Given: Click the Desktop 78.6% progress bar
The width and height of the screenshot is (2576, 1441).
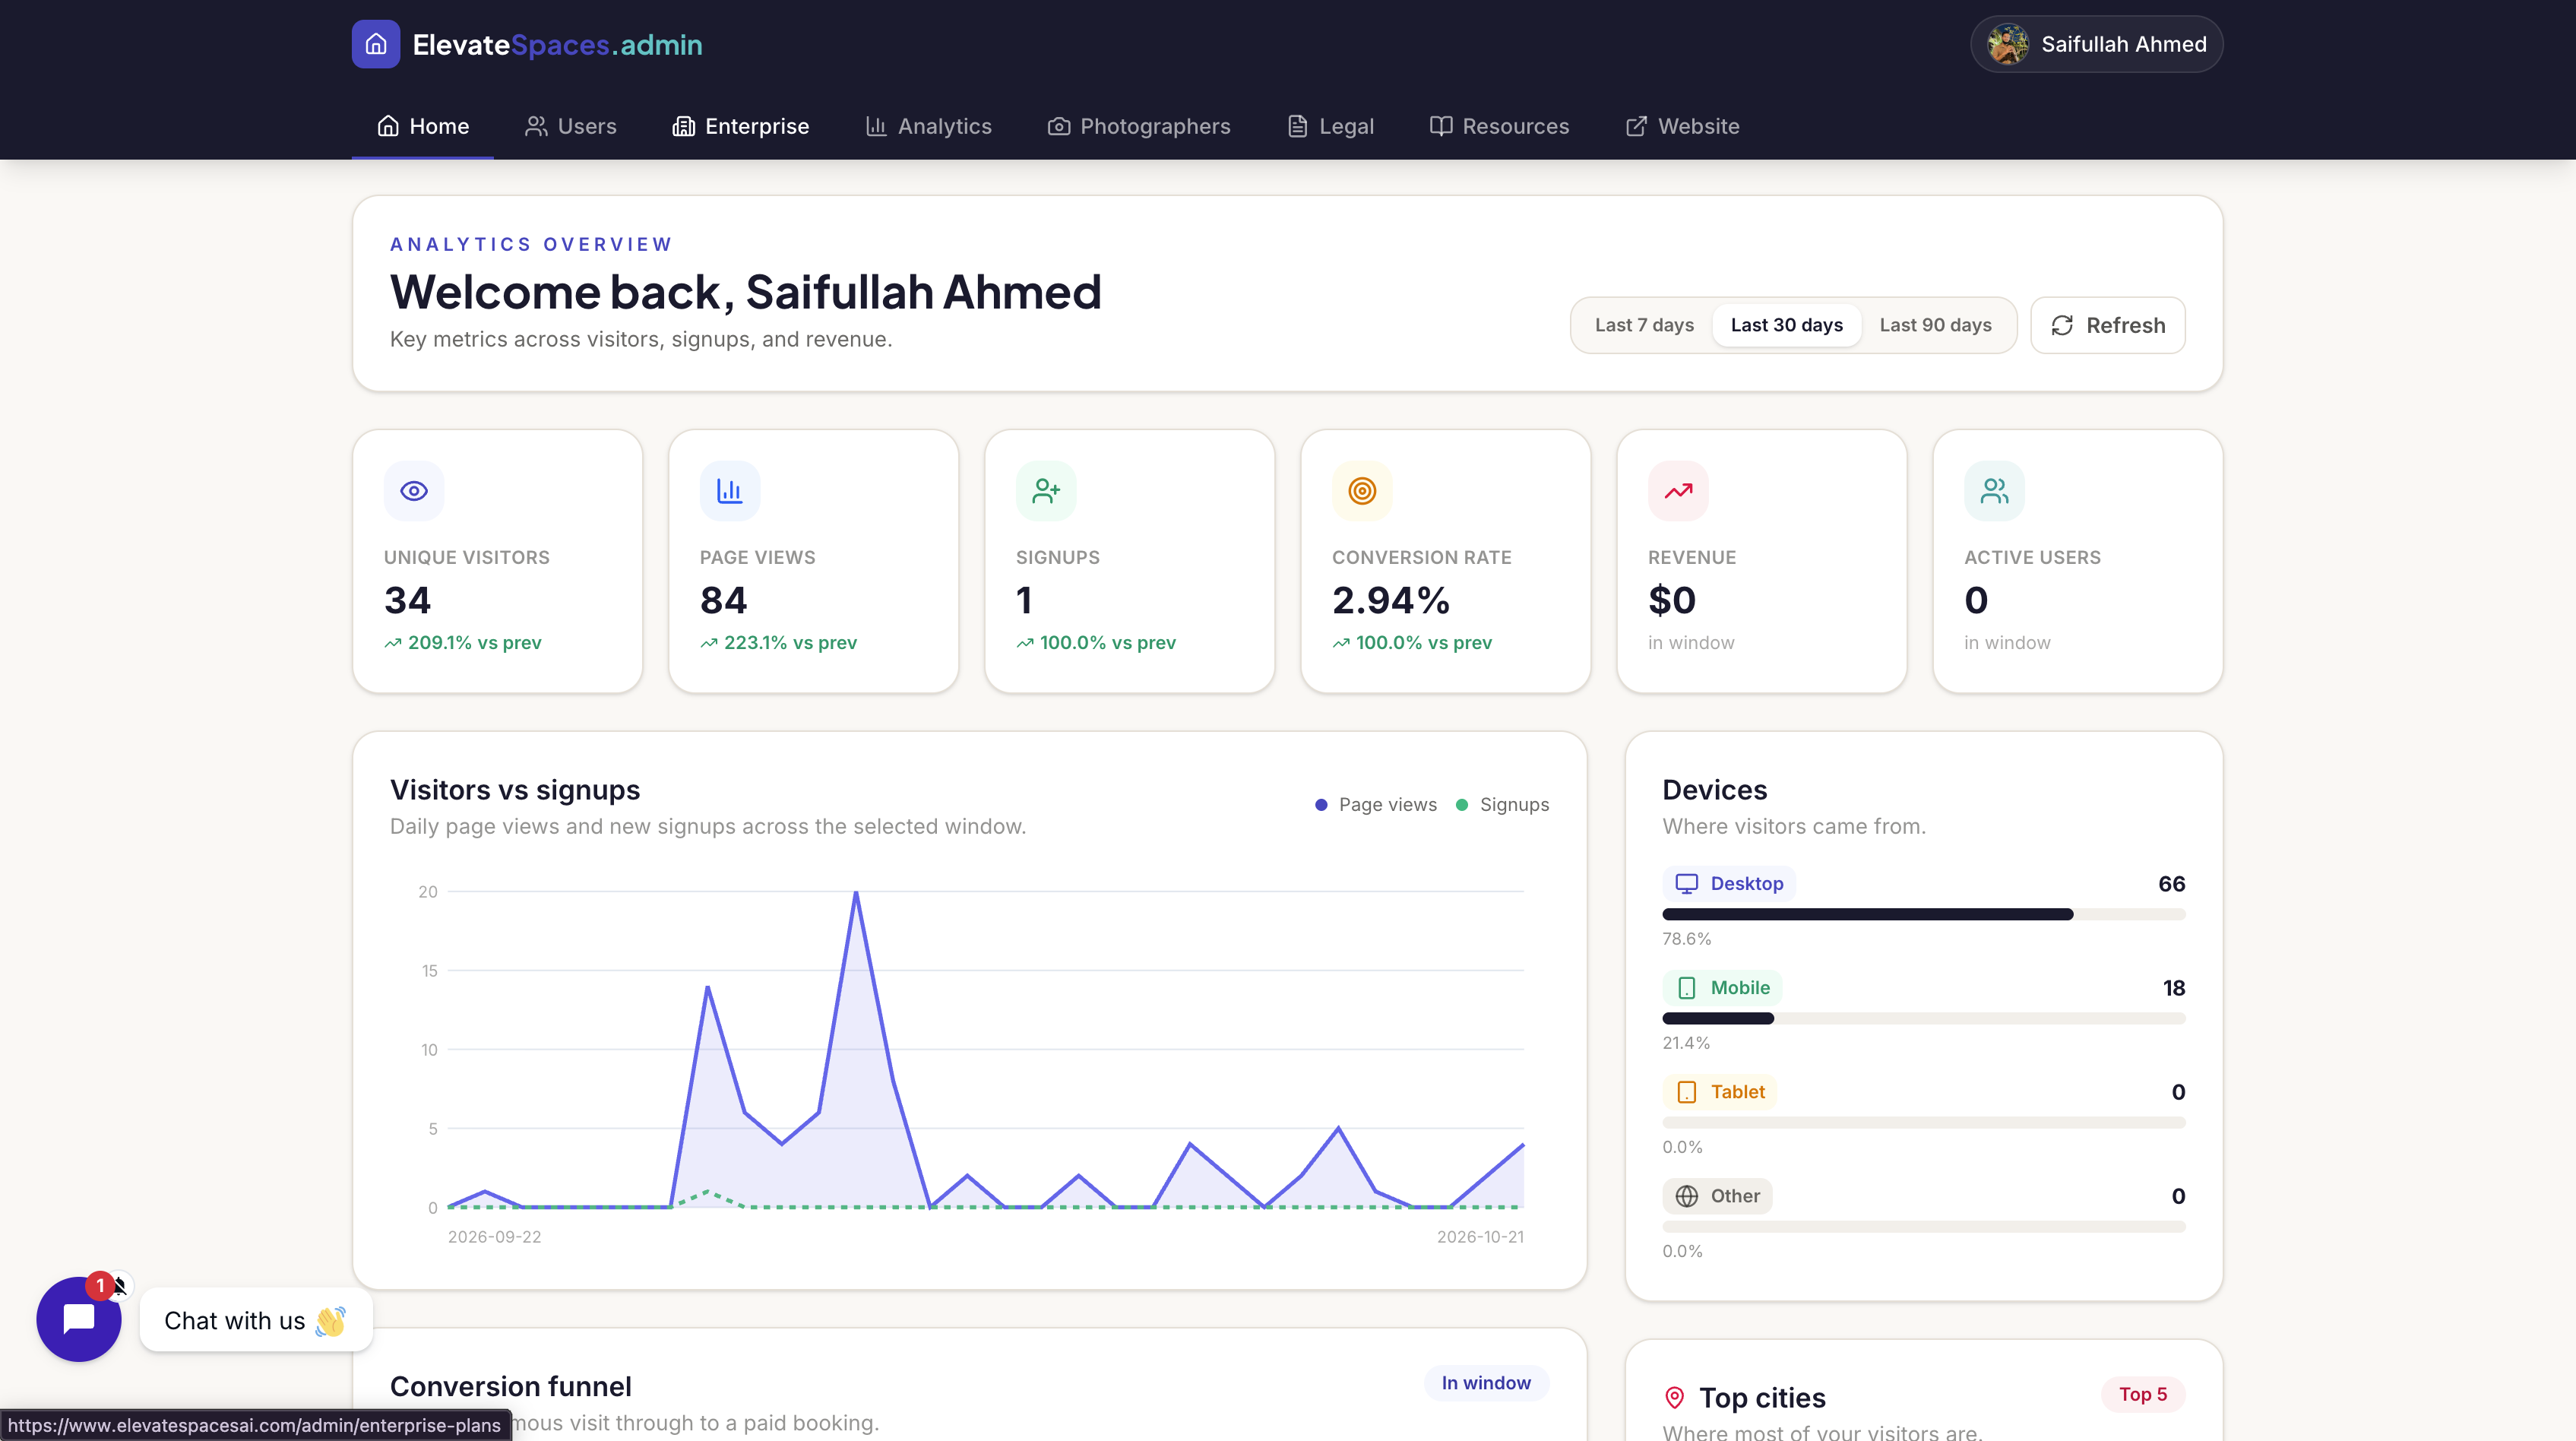Looking at the screenshot, I should 1924,915.
